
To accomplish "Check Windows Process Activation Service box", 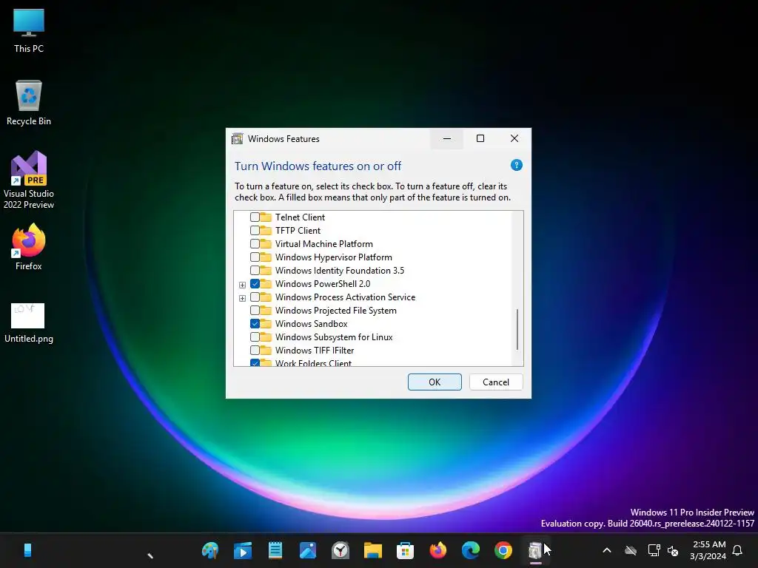I will (x=255, y=297).
